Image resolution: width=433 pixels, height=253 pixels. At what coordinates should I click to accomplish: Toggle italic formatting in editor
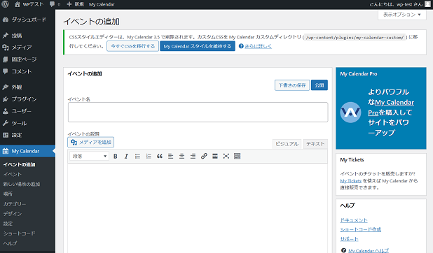click(126, 157)
